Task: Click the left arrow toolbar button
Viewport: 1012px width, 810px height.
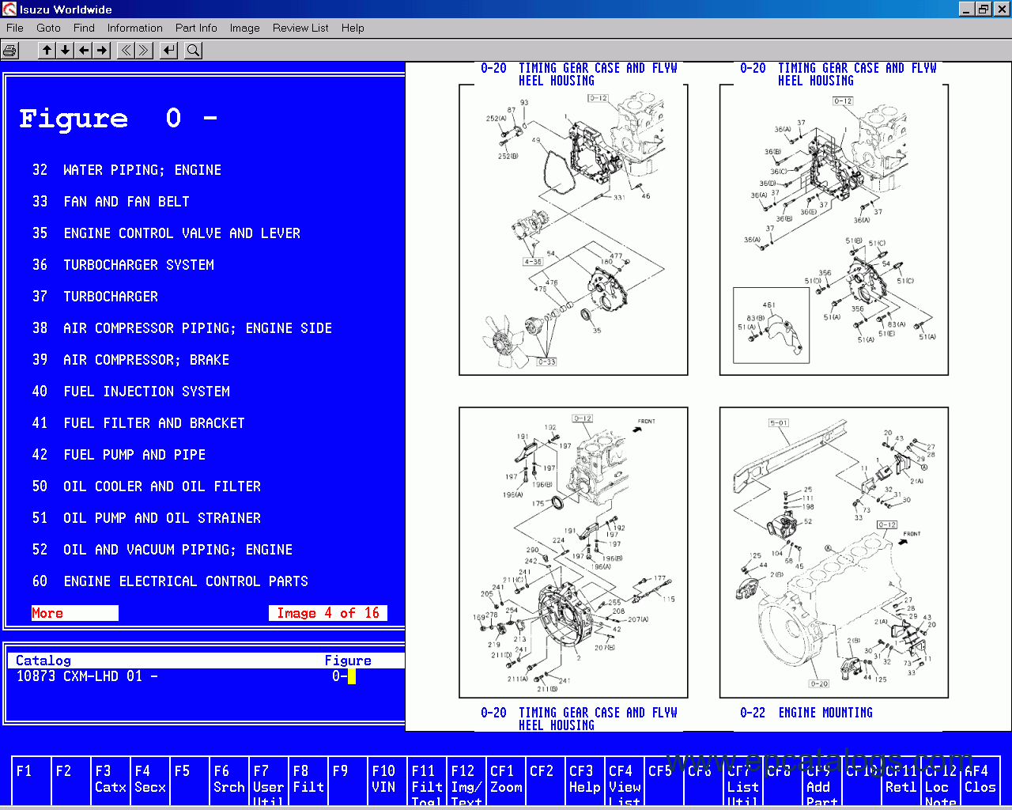Action: pyautogui.click(x=84, y=51)
